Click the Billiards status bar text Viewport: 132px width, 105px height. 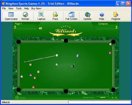[6, 102]
